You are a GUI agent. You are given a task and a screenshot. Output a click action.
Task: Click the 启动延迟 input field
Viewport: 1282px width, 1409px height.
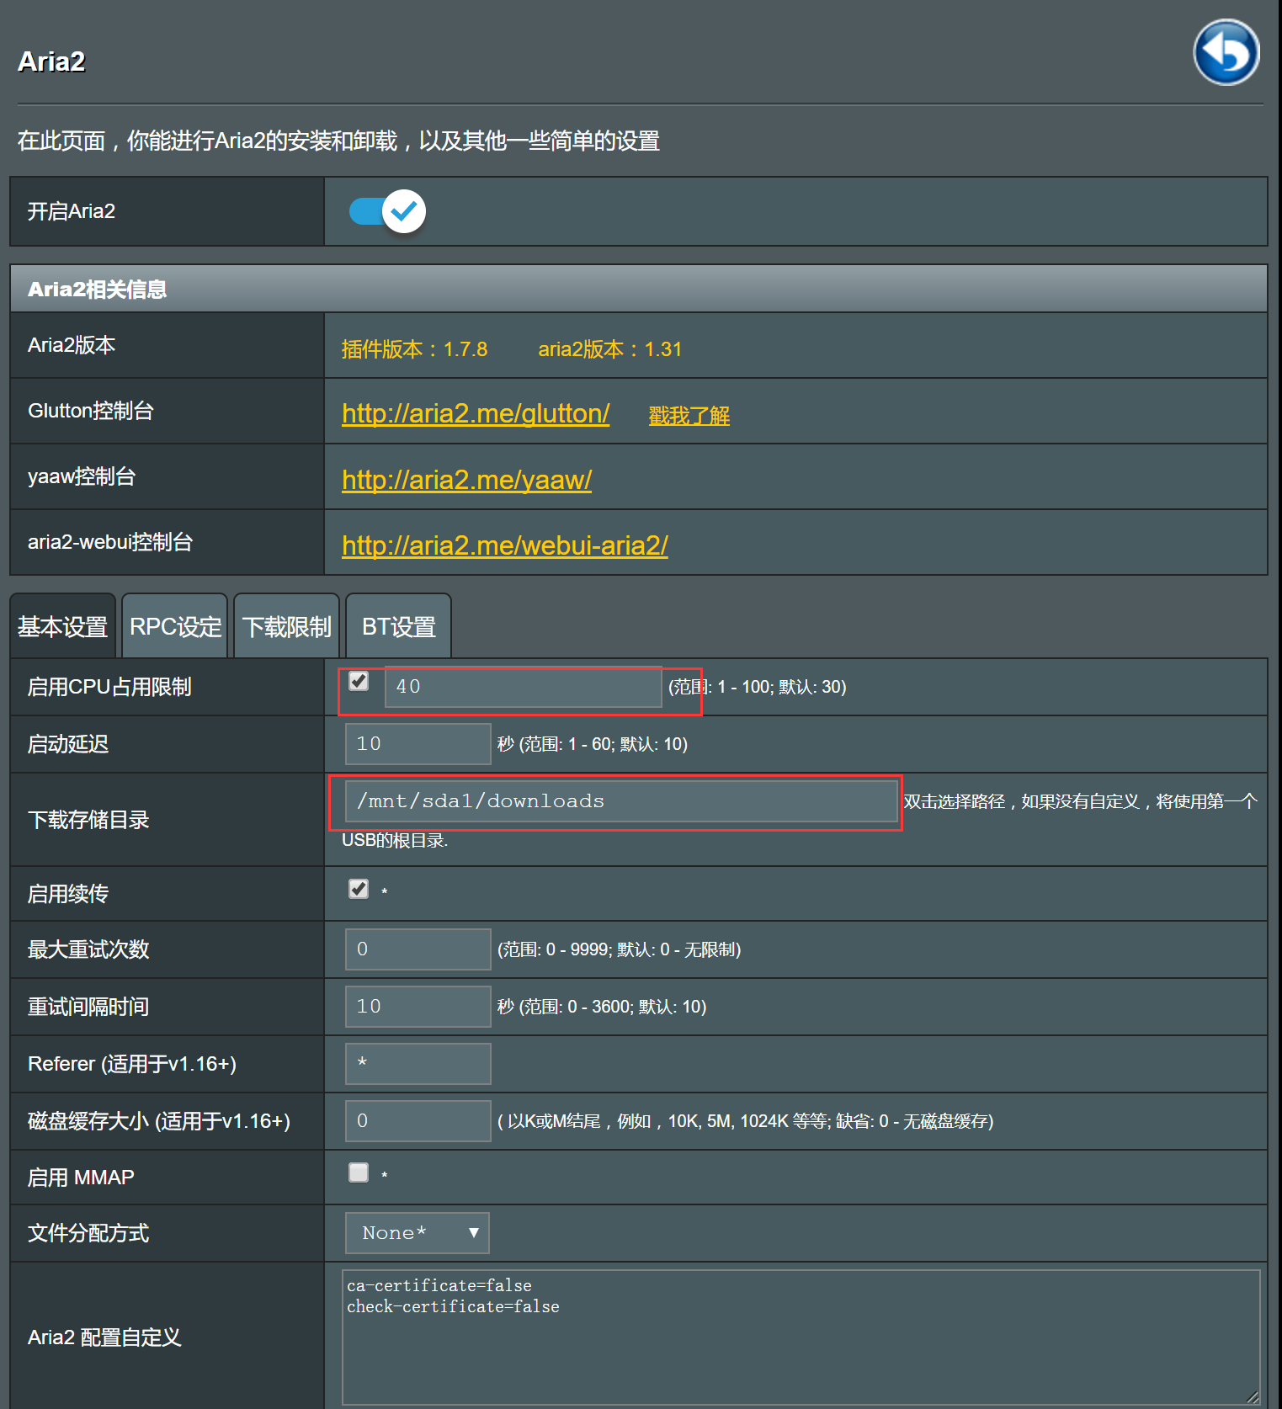click(x=418, y=744)
